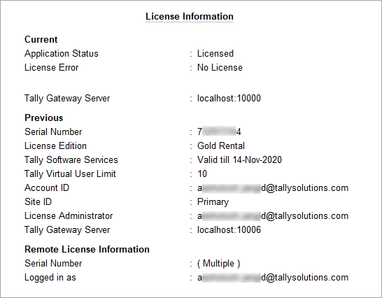Click the License Administrator label
Viewport: 382px width, 298px height.
[69, 216]
